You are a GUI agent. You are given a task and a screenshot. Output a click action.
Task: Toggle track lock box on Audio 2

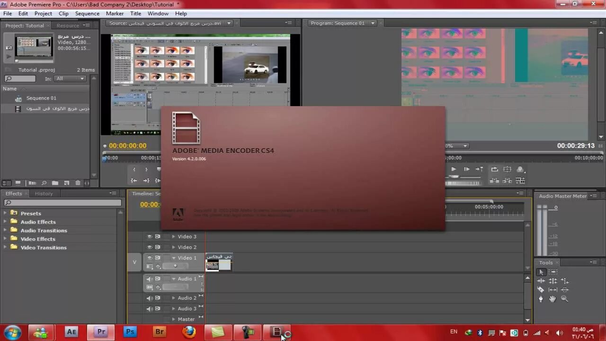(x=166, y=298)
